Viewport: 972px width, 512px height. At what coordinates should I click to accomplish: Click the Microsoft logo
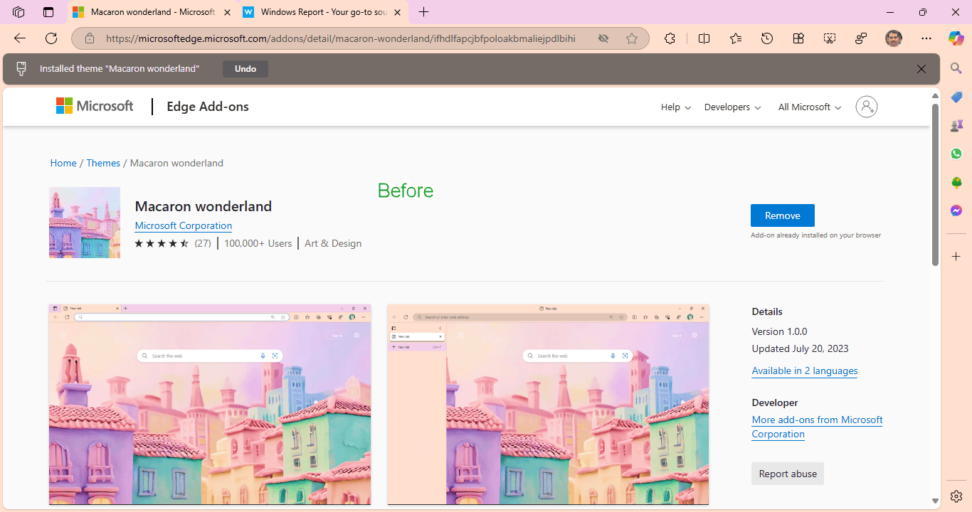point(95,106)
